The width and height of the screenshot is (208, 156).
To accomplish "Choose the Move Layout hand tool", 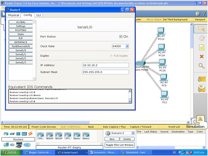I will (202, 38).
